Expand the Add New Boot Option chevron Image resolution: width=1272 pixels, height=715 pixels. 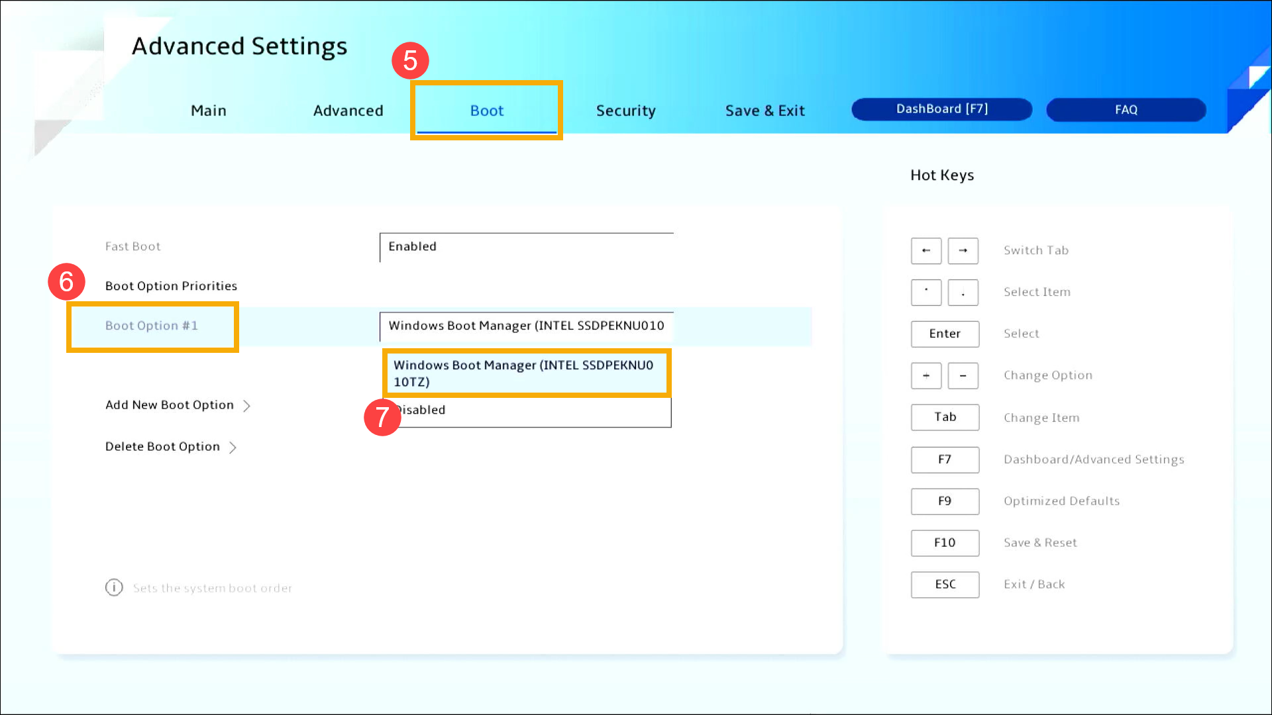246,406
